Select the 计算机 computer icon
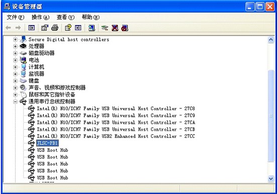Image resolution: width=278 pixels, height=194 pixels. pos(23,67)
